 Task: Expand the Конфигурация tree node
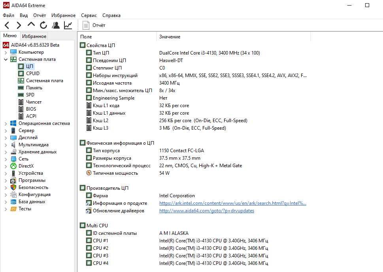(x=6, y=195)
